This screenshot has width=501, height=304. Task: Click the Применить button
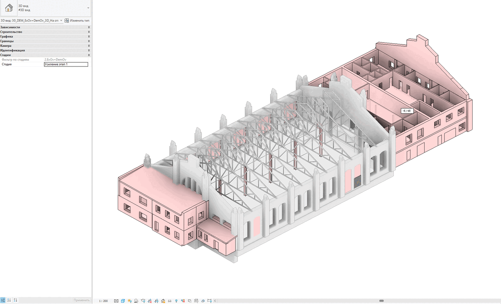pyautogui.click(x=81, y=300)
